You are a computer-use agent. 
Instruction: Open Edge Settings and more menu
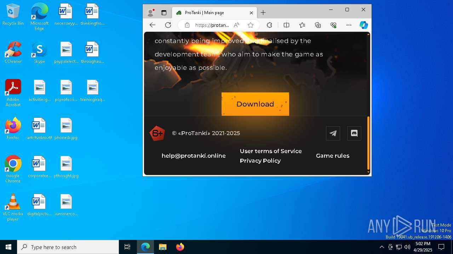[x=349, y=25]
